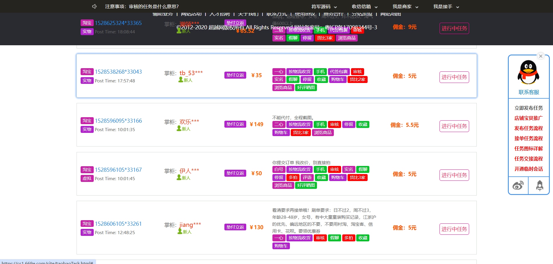Click the 白号 tag in 伊人*** task
Viewport: 553px width, 264px height.
tap(279, 169)
